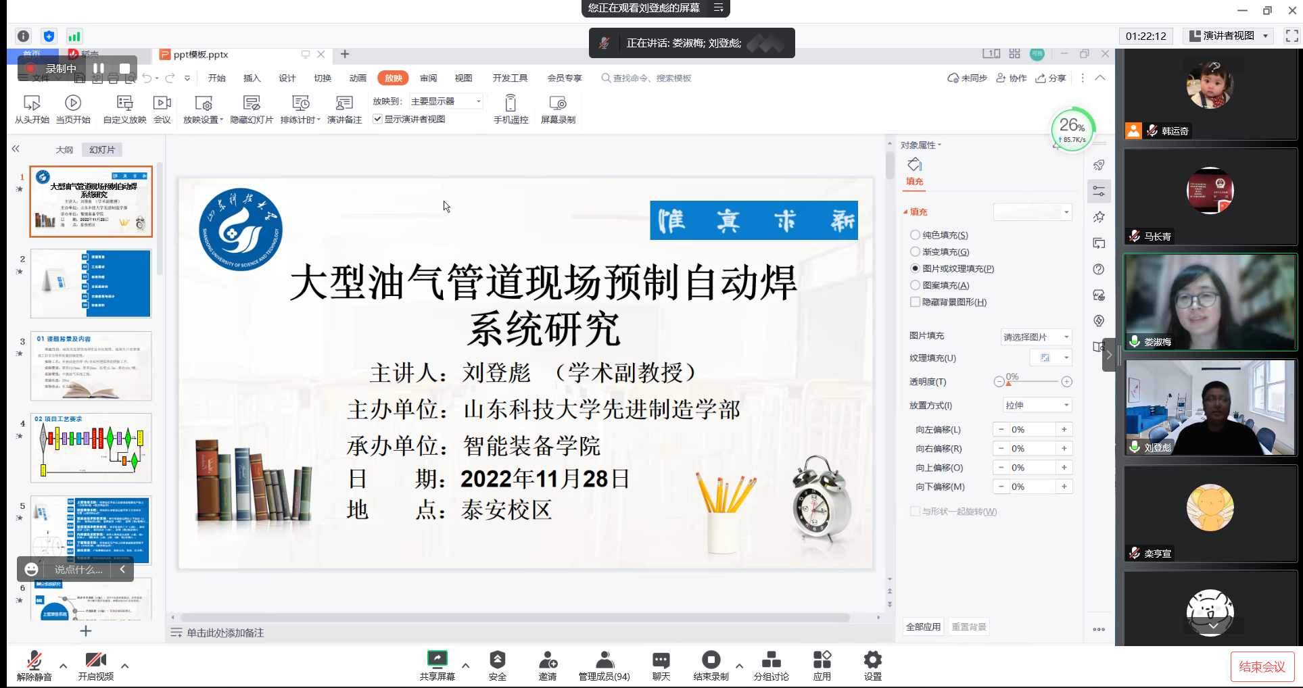The image size is (1303, 688).
Task: Click the Share Screen icon
Action: click(437, 660)
